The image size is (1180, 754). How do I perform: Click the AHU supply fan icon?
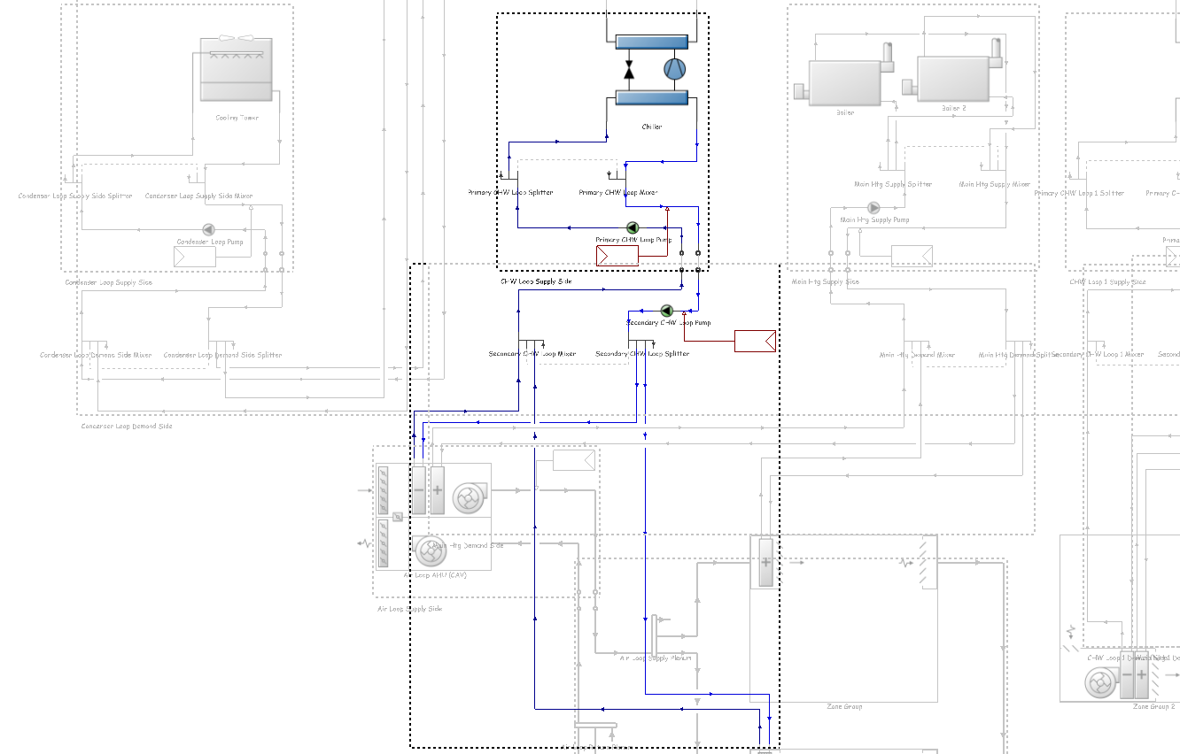[x=466, y=498]
